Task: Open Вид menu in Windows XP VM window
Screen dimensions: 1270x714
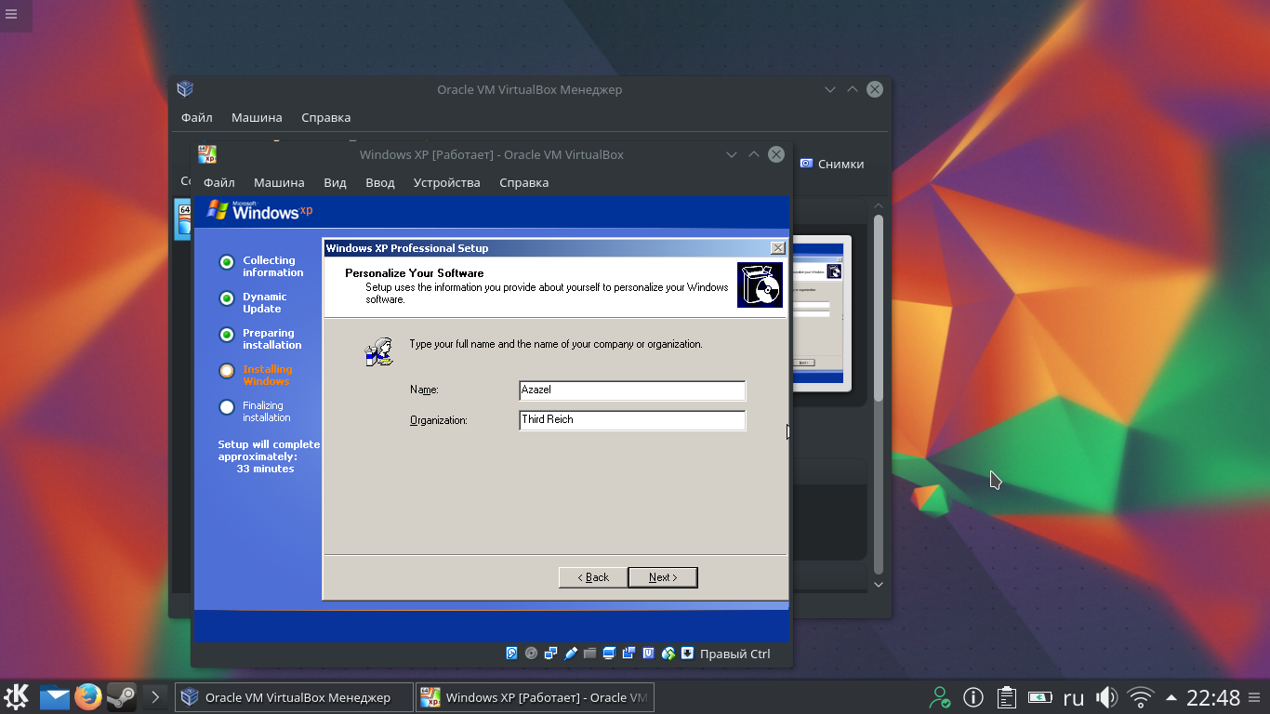Action: pyautogui.click(x=335, y=182)
